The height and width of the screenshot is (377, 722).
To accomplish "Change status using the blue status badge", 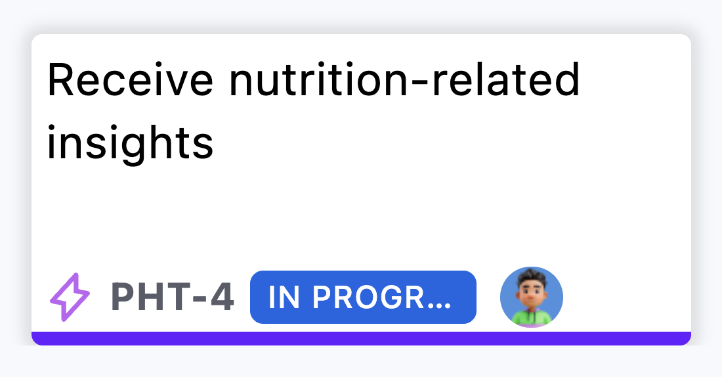I will [362, 298].
